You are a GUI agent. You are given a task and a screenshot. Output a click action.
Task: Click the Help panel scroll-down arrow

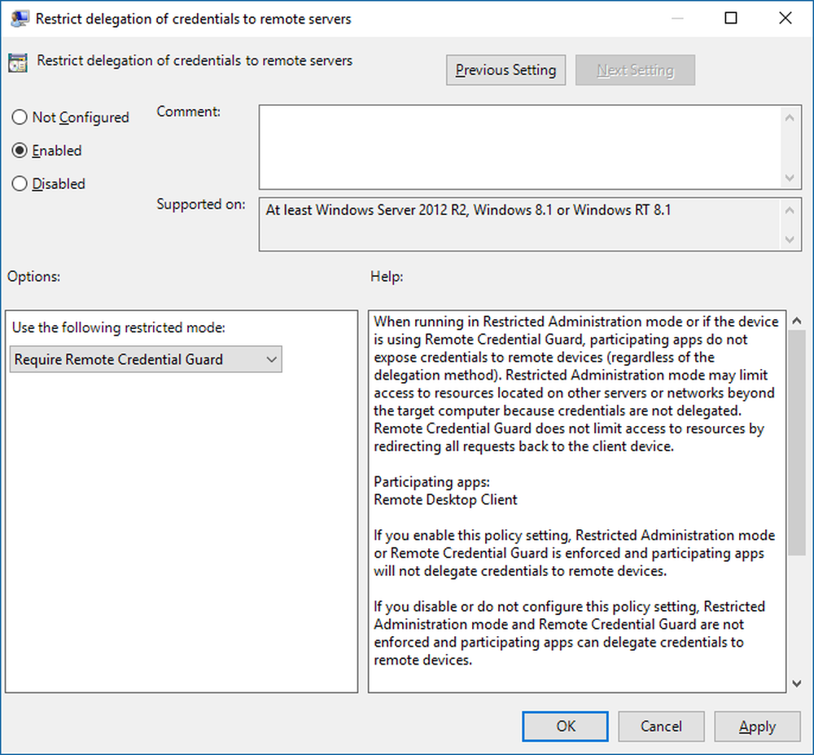(x=797, y=683)
